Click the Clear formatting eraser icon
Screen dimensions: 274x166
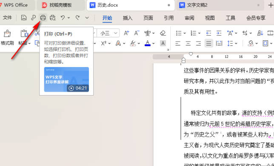click(163, 33)
